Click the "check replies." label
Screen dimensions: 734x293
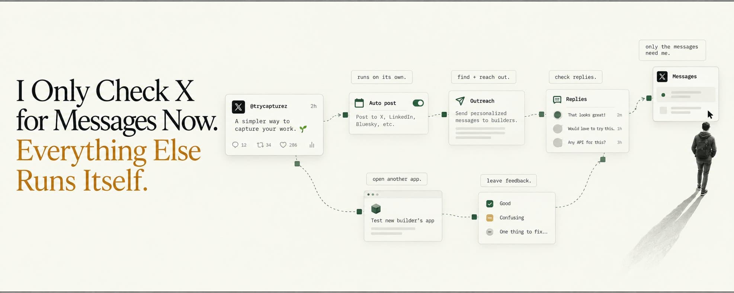(x=576, y=77)
